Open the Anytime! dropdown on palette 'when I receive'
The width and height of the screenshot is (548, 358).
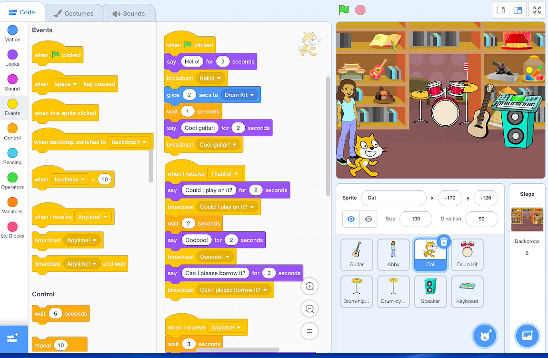pyautogui.click(x=93, y=217)
